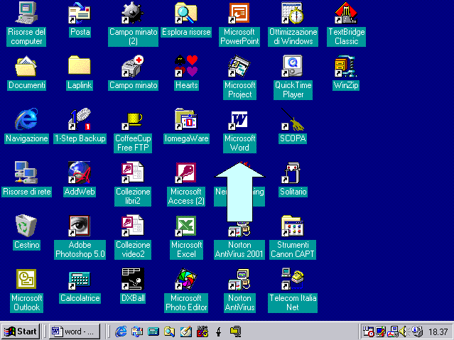Click the yellow network Quick Launch icon
Image resolution: width=454 pixels, height=340 pixels.
235,331
